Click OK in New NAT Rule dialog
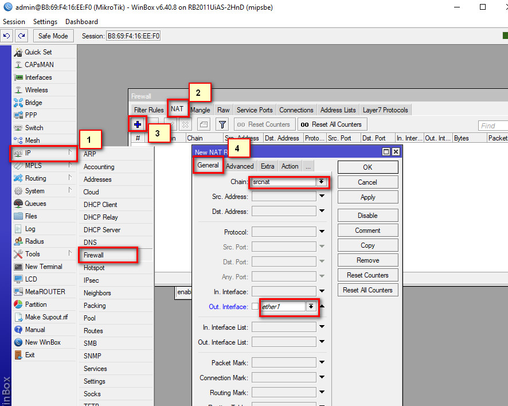Viewport: 508px width, 406px height. click(368, 167)
